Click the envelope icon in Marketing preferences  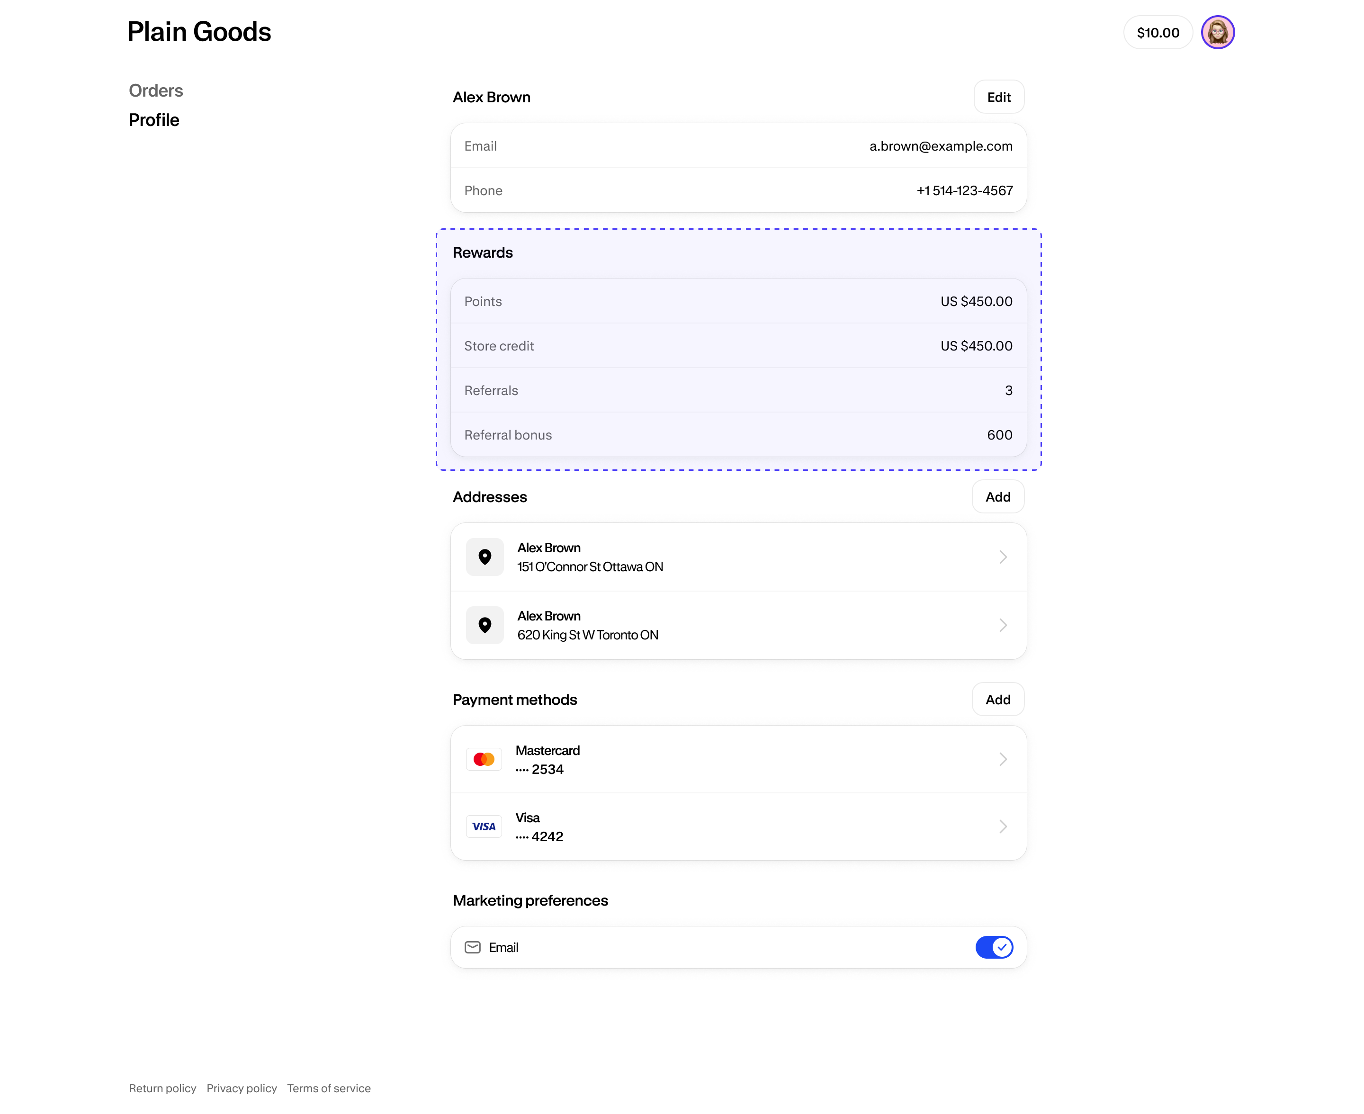coord(473,947)
